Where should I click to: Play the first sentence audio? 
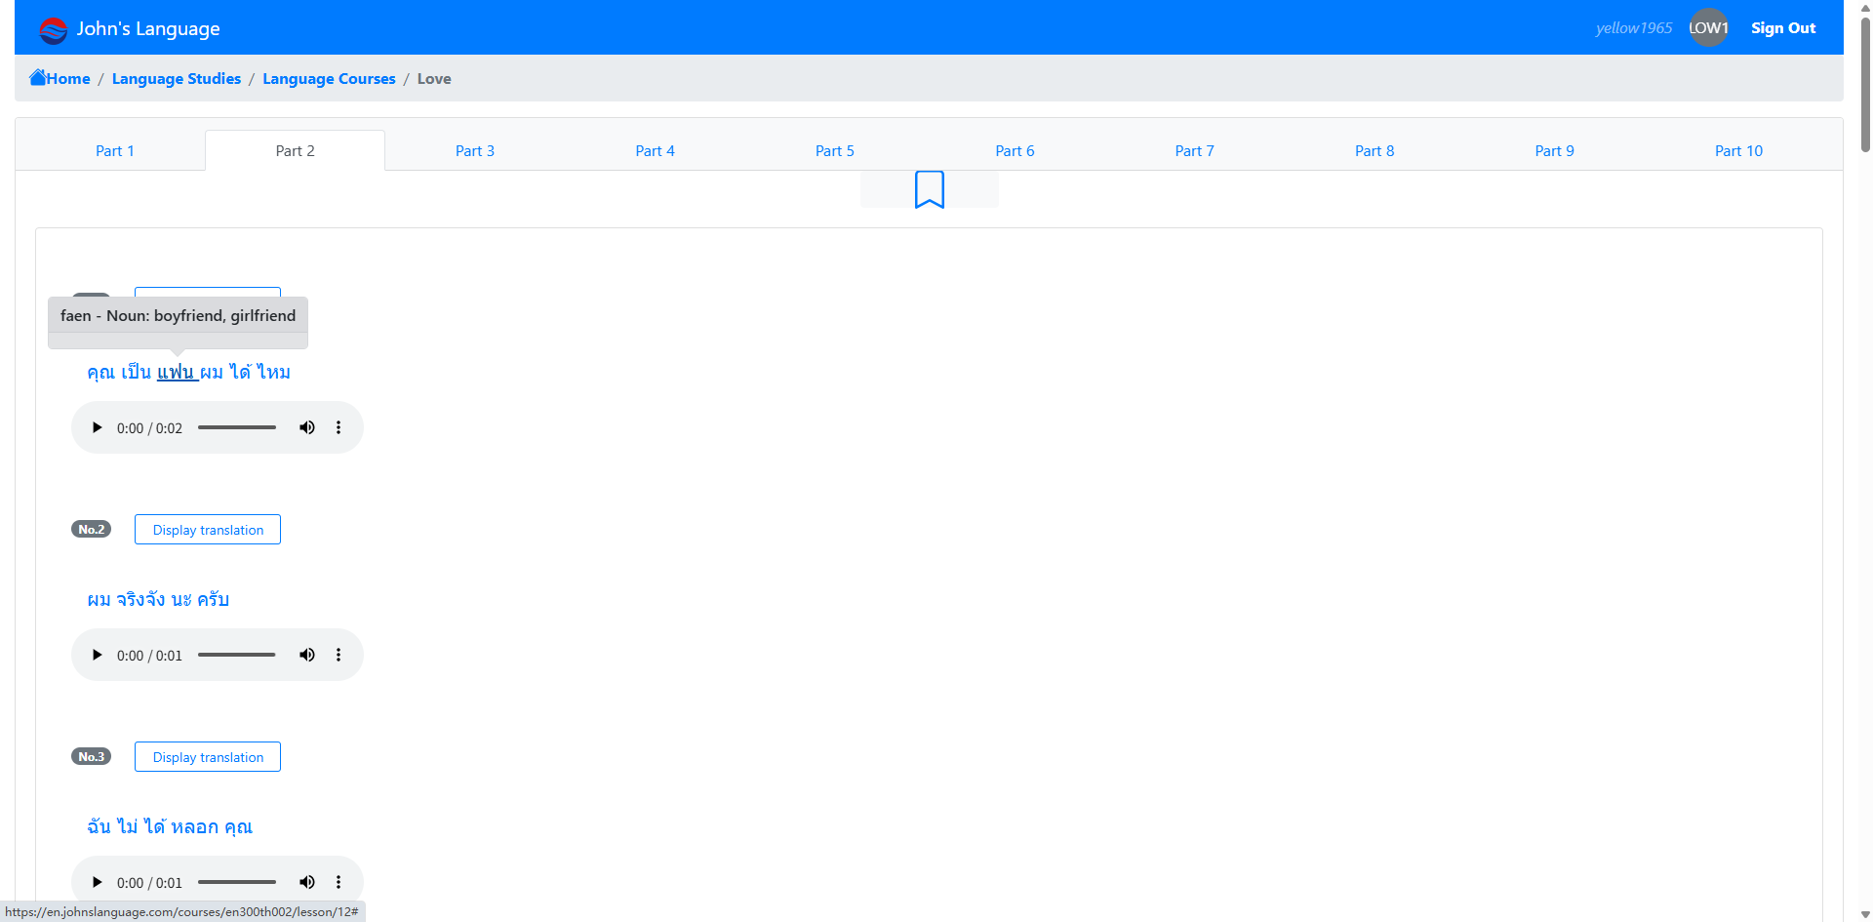click(97, 427)
